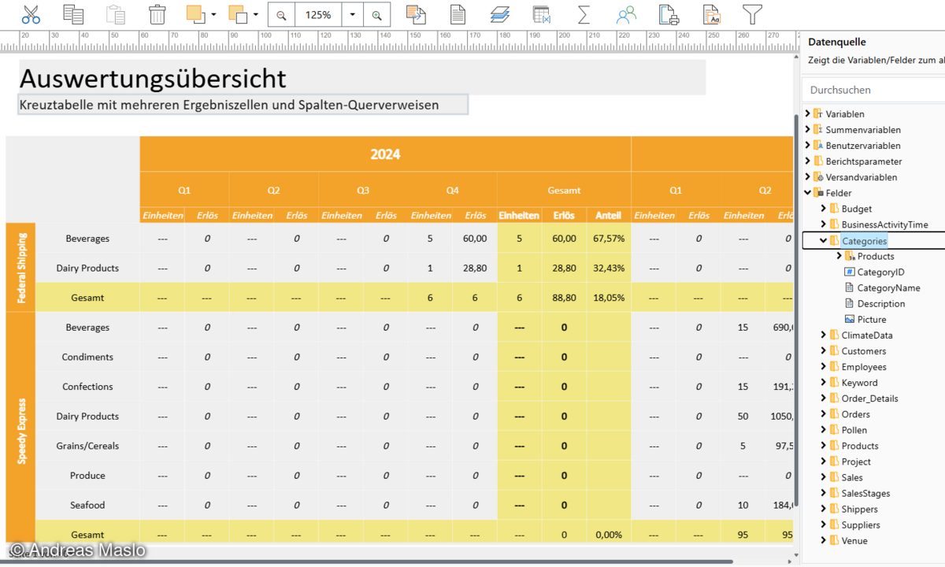The height and width of the screenshot is (567, 945).
Task: Click the trash can Delete icon
Action: point(157,14)
